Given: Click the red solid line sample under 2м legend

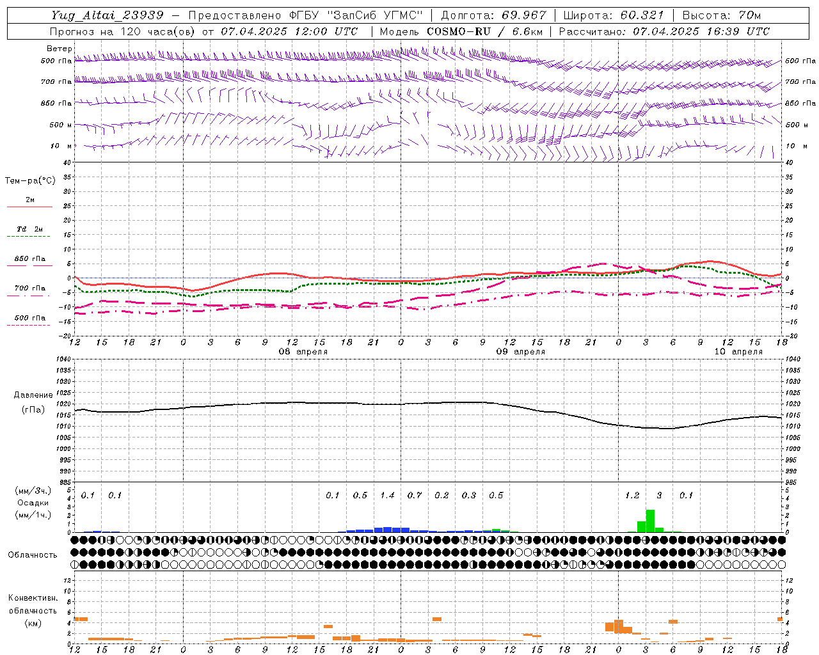Looking at the screenshot, I should click(29, 207).
